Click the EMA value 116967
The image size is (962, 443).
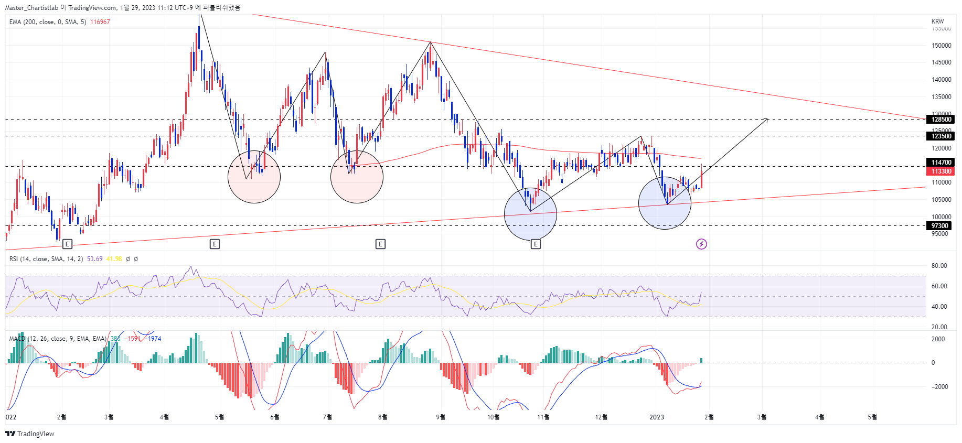(100, 22)
